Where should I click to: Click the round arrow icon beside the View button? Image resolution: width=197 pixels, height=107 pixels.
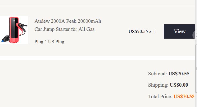tap(195, 35)
